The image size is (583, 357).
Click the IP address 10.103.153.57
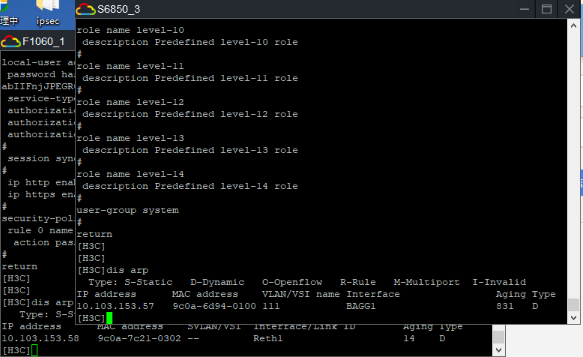pos(115,306)
